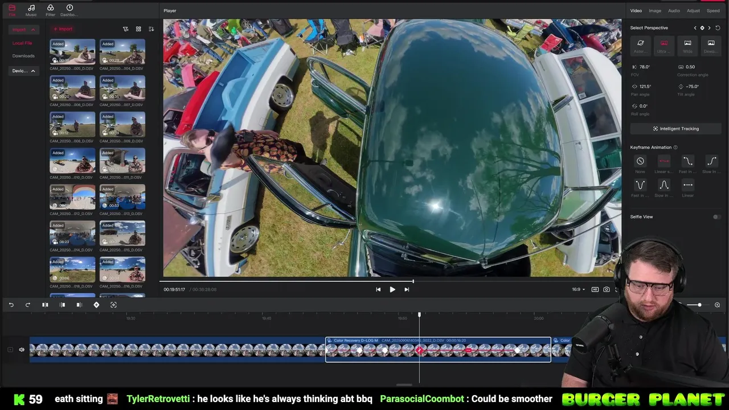Select clip thumbnail ending 014_D.OSV
This screenshot has height=410, width=729.
click(72, 233)
